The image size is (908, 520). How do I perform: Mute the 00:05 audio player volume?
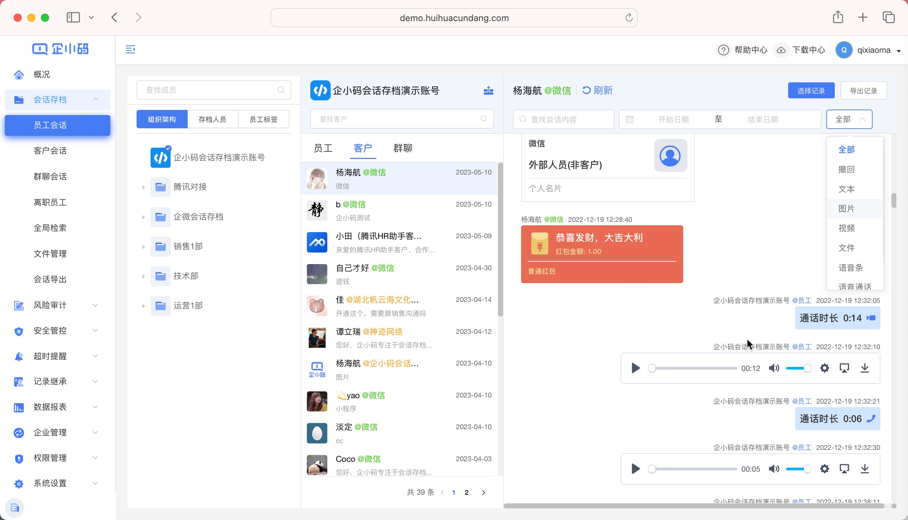[774, 469]
